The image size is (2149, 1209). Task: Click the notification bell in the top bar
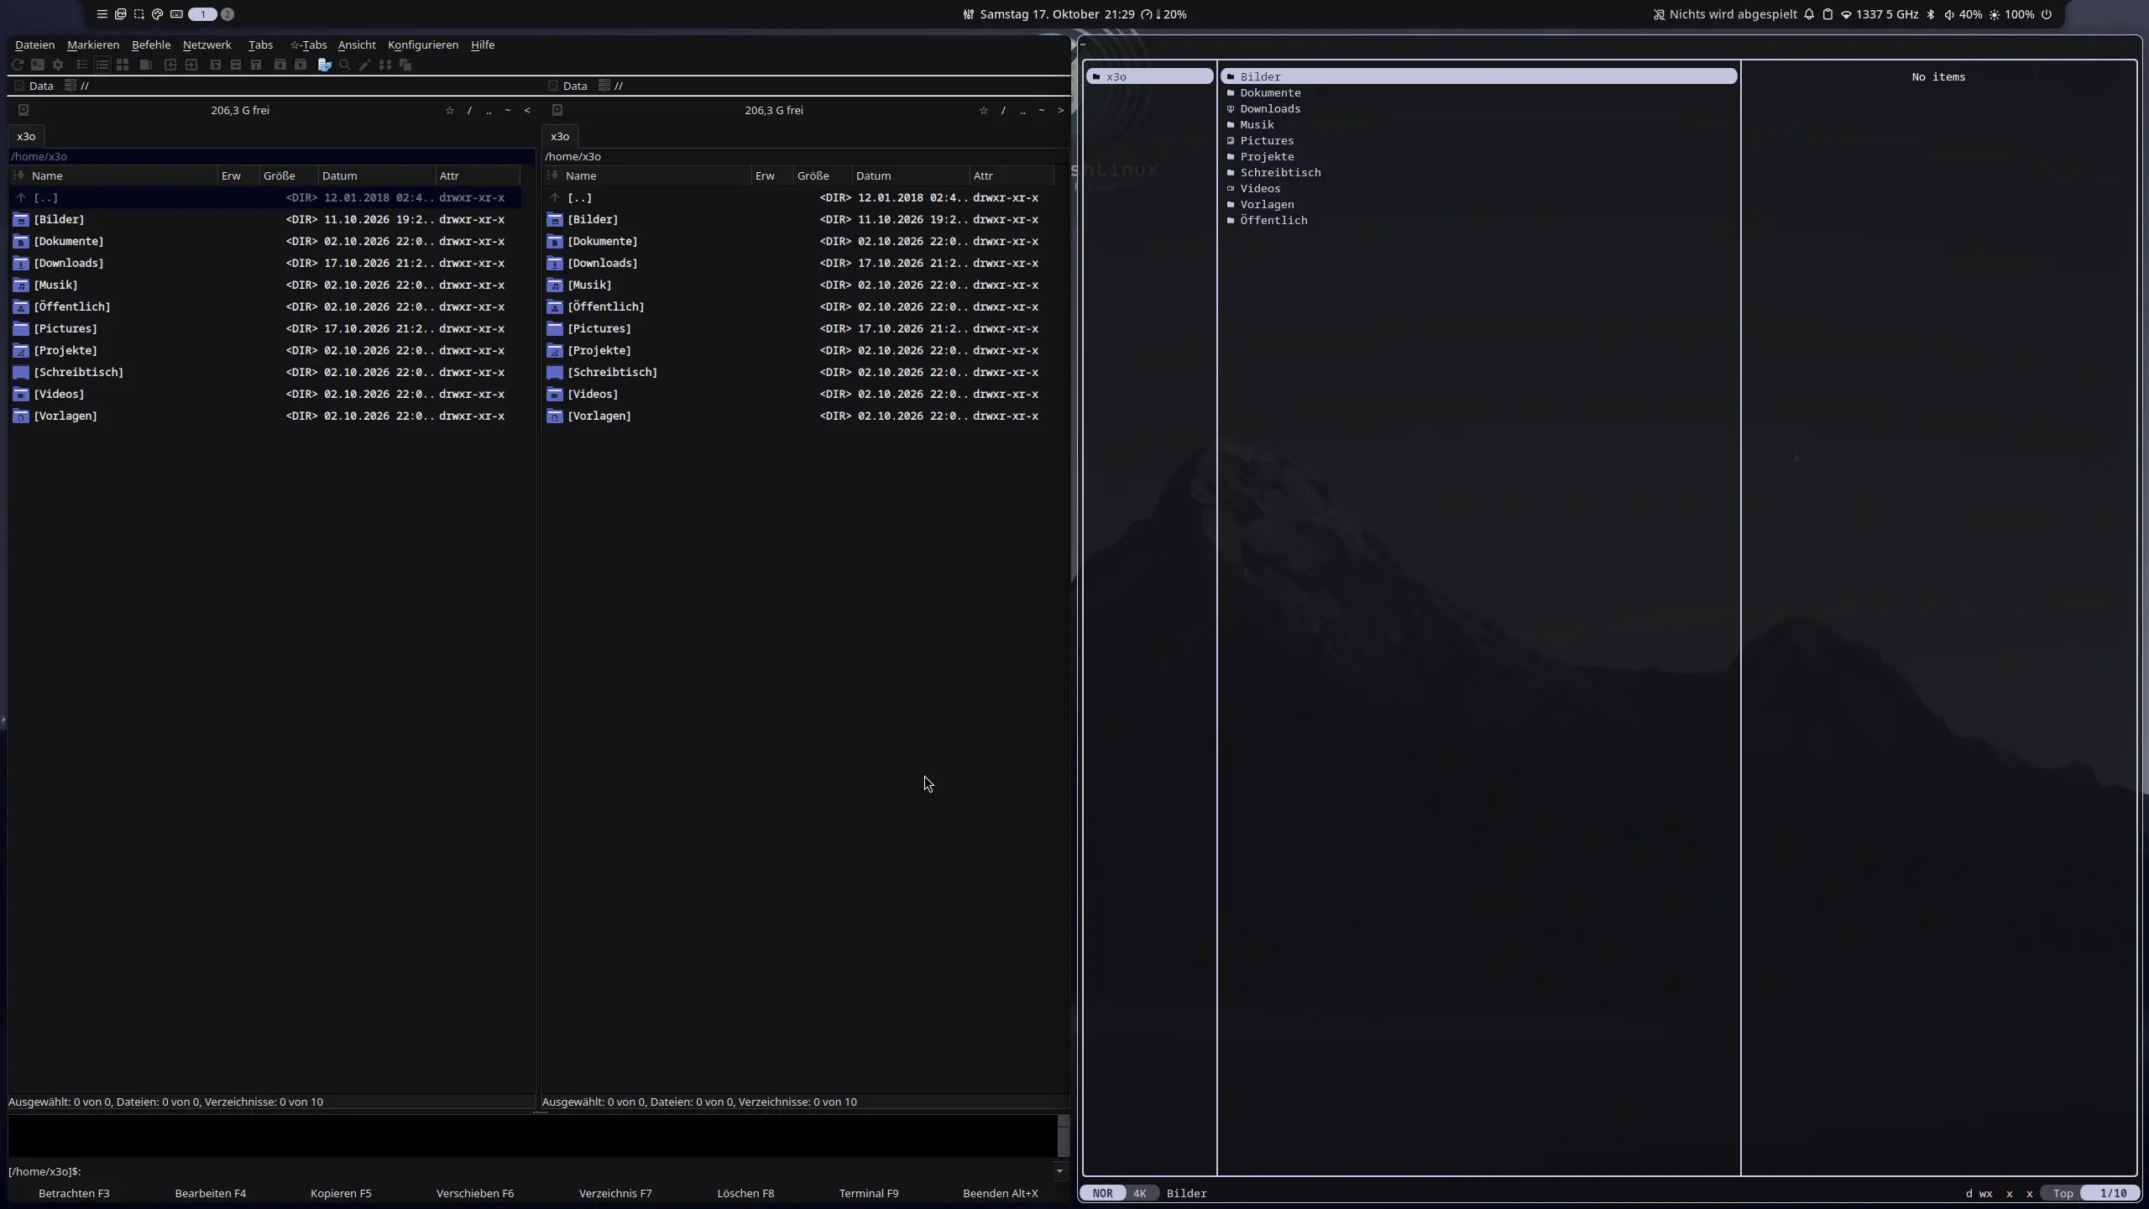(x=1809, y=14)
